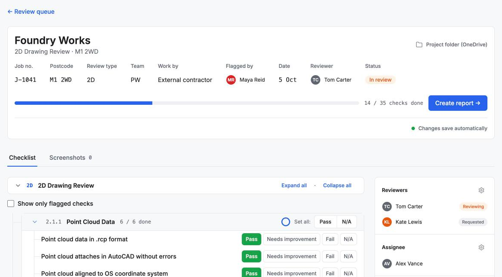This screenshot has width=502, height=277.
Task: Click the Foundry Works title
Action: point(52,40)
